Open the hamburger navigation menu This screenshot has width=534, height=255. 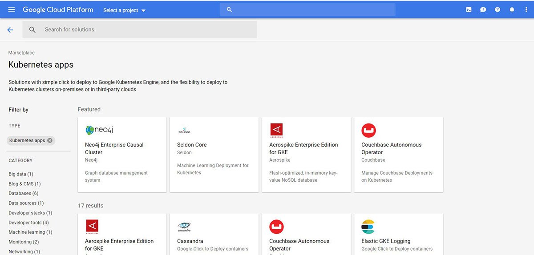(12, 10)
